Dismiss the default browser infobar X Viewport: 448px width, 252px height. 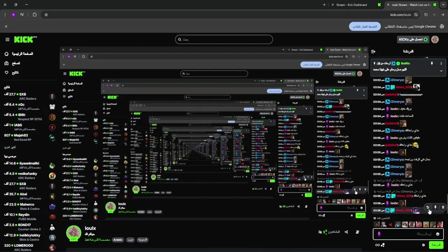6,26
